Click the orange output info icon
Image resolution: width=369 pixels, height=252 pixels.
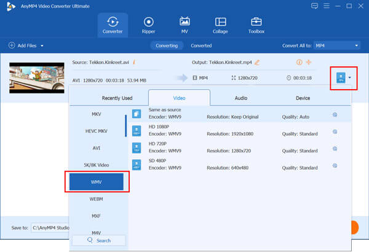299,62
